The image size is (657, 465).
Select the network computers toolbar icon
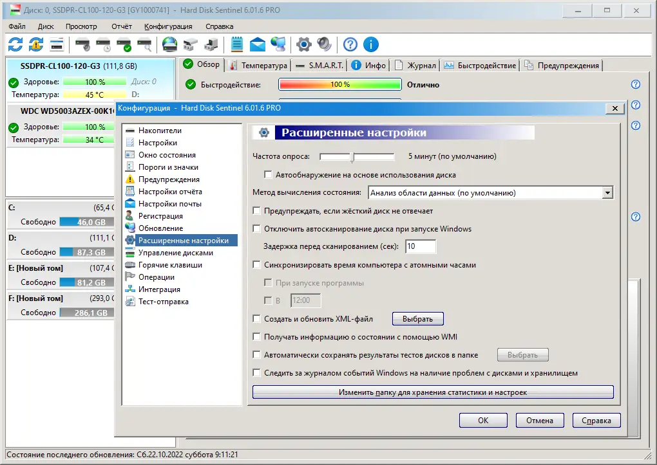(278, 44)
